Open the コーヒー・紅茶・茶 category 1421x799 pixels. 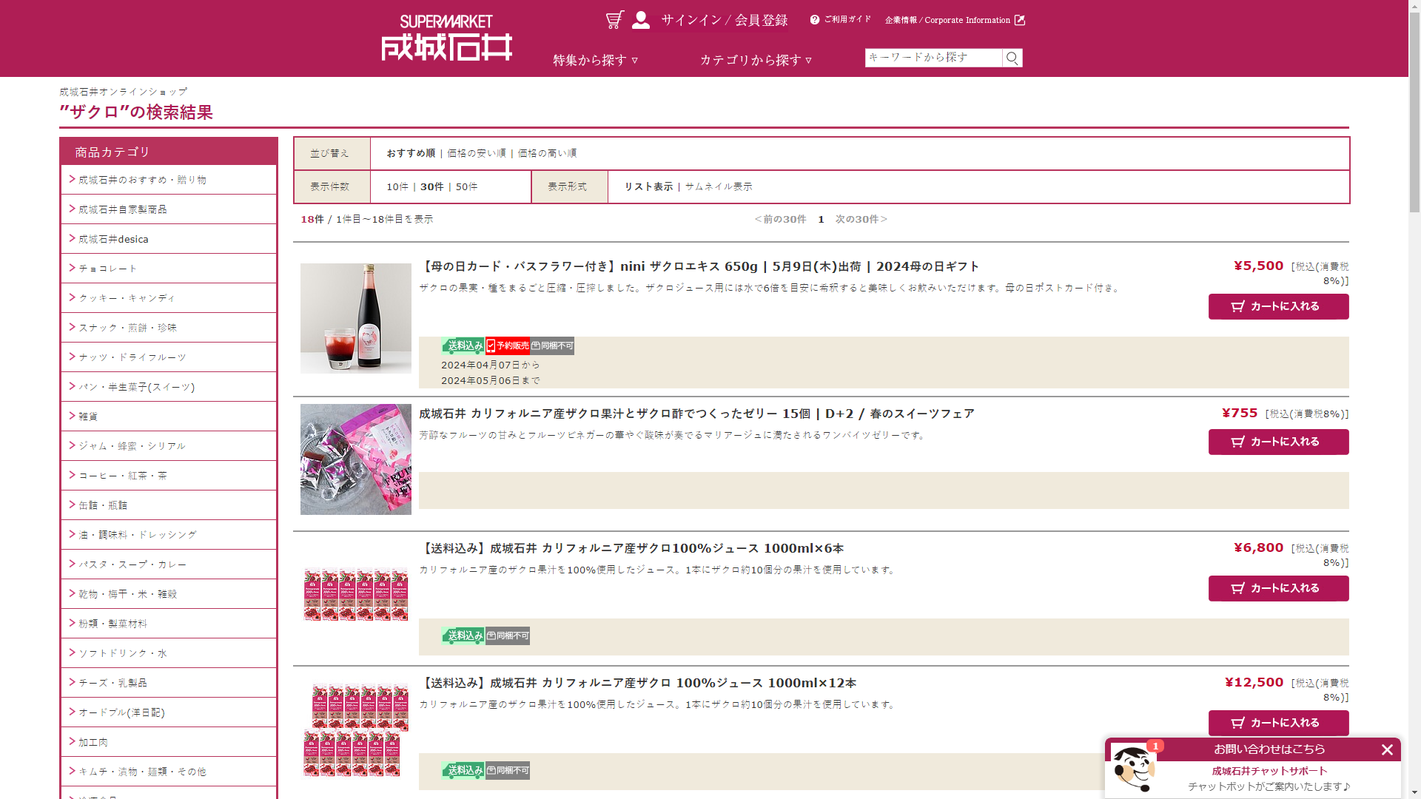pyautogui.click(x=123, y=476)
